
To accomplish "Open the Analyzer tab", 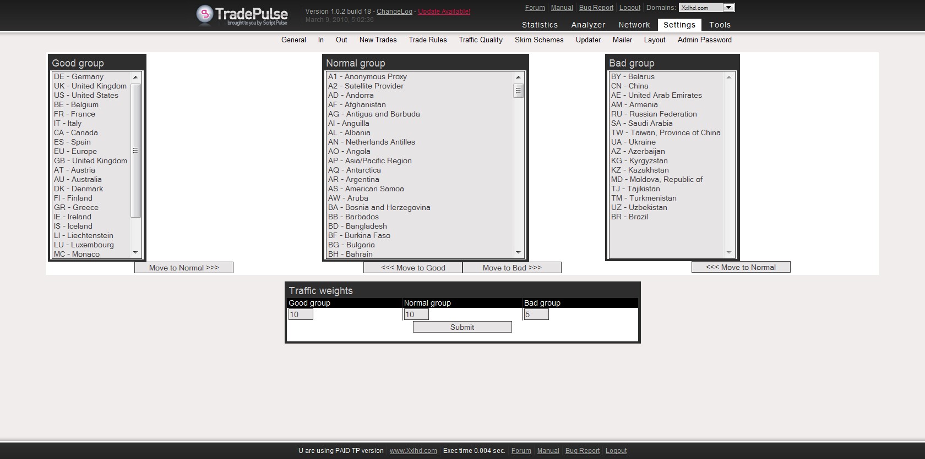I will click(588, 25).
